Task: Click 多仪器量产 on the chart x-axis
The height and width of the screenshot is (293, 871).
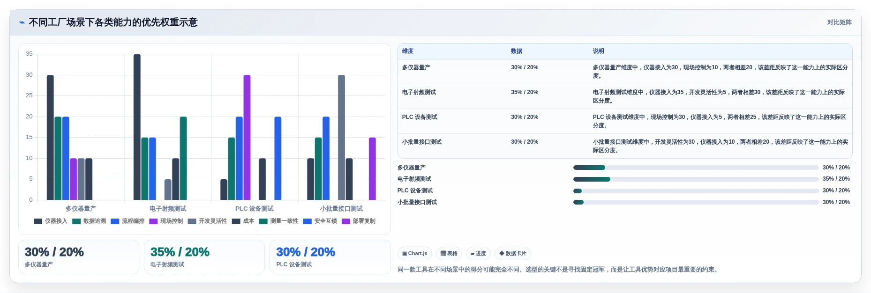Action: [81, 209]
